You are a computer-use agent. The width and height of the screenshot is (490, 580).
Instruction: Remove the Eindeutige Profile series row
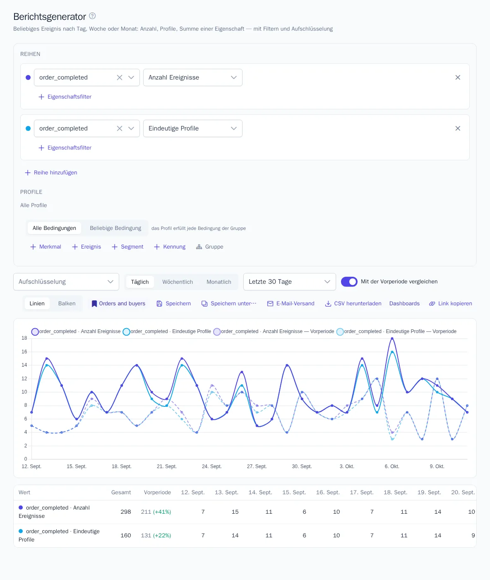point(458,128)
